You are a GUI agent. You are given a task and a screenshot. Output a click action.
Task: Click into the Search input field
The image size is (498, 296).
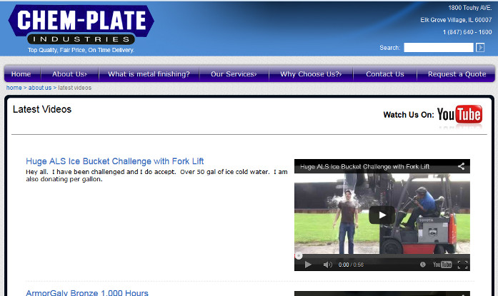[438, 48]
